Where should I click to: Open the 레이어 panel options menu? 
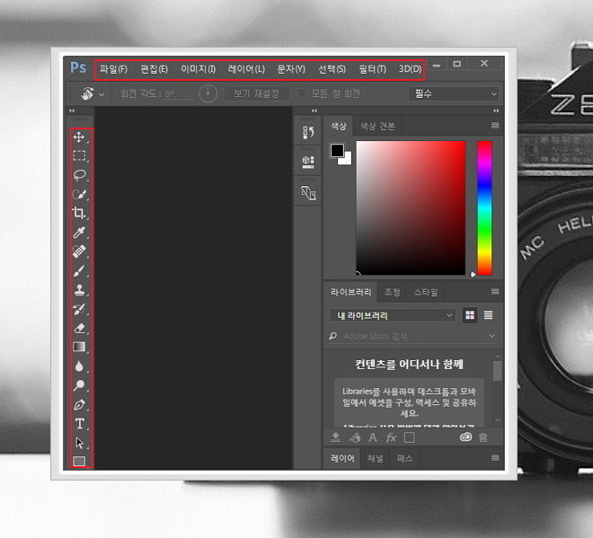click(x=495, y=458)
